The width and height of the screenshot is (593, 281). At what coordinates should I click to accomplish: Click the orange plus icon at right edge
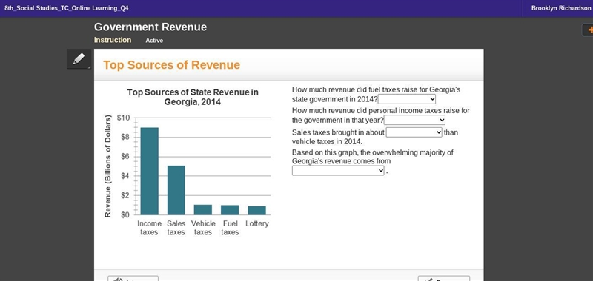coord(589,30)
